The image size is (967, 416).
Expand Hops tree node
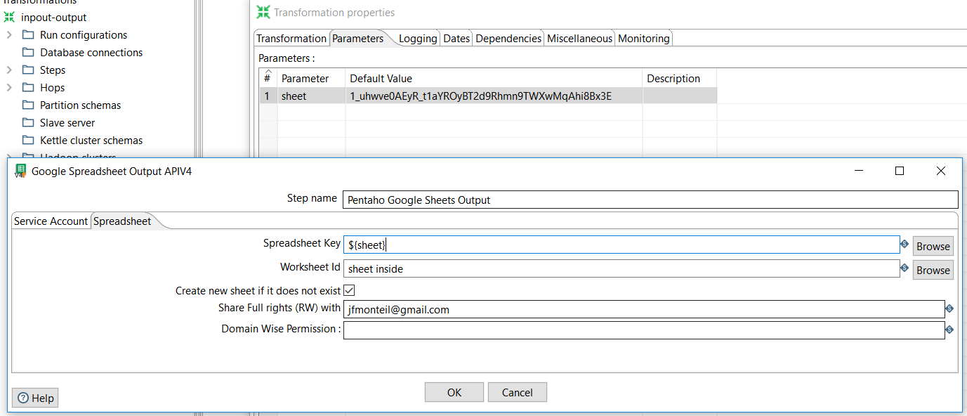[x=9, y=87]
